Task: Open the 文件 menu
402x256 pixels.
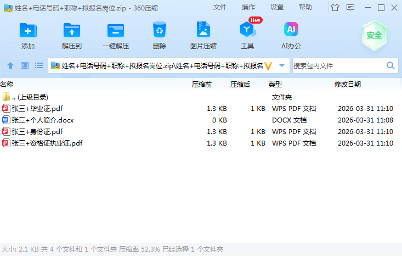Action: [x=220, y=7]
